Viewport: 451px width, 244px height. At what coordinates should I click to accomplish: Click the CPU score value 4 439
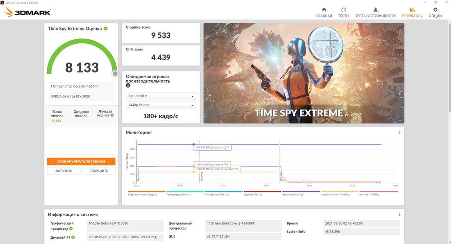(161, 57)
